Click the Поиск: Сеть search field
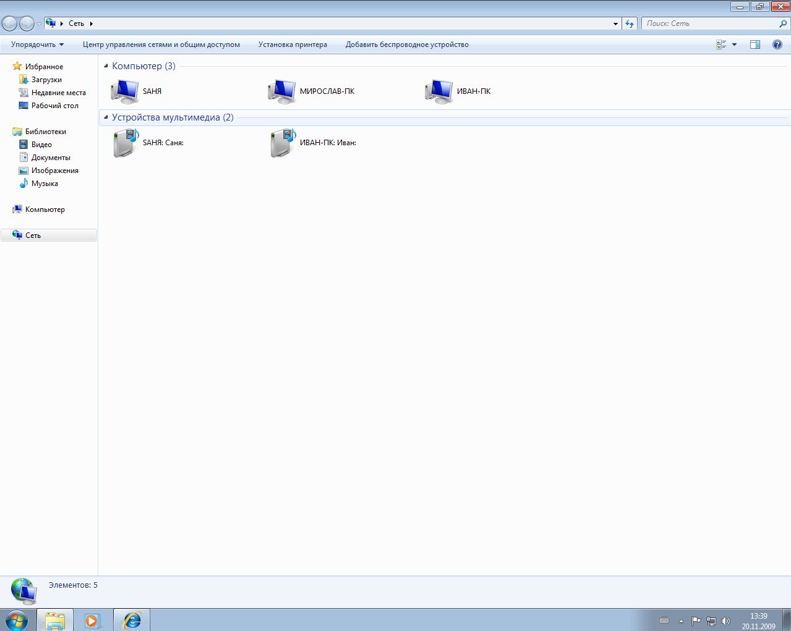This screenshot has height=631, width=791. (x=710, y=23)
